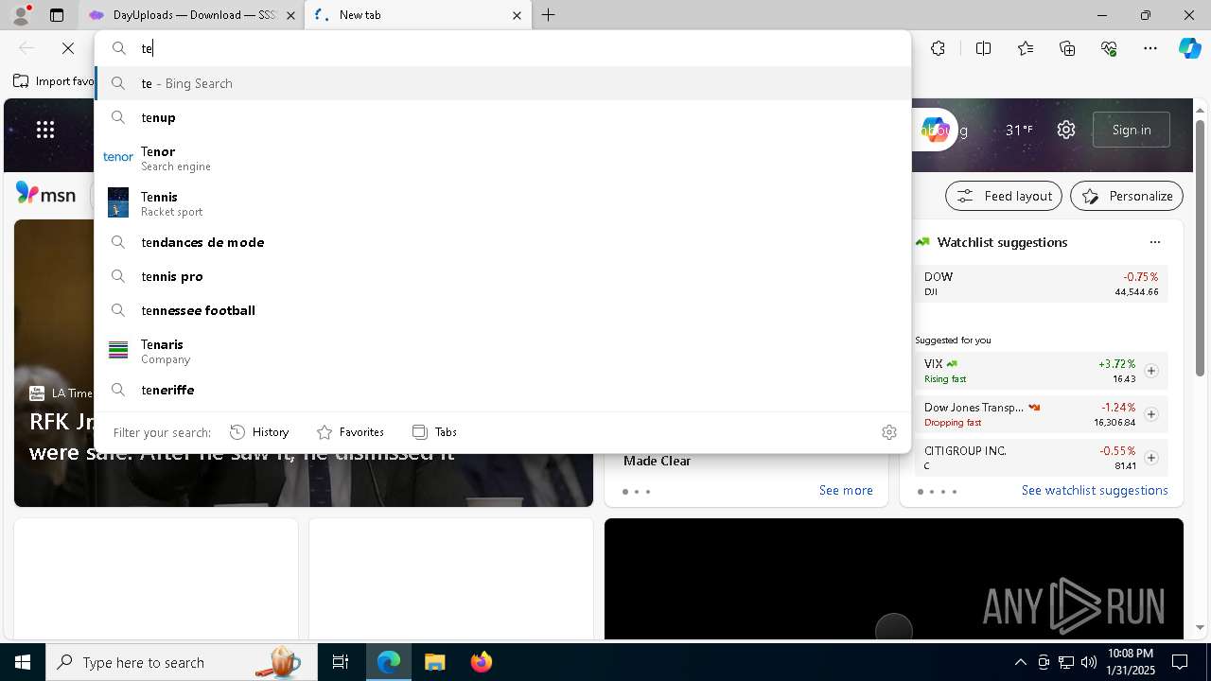Add VIX to watchlist

[1151, 371]
